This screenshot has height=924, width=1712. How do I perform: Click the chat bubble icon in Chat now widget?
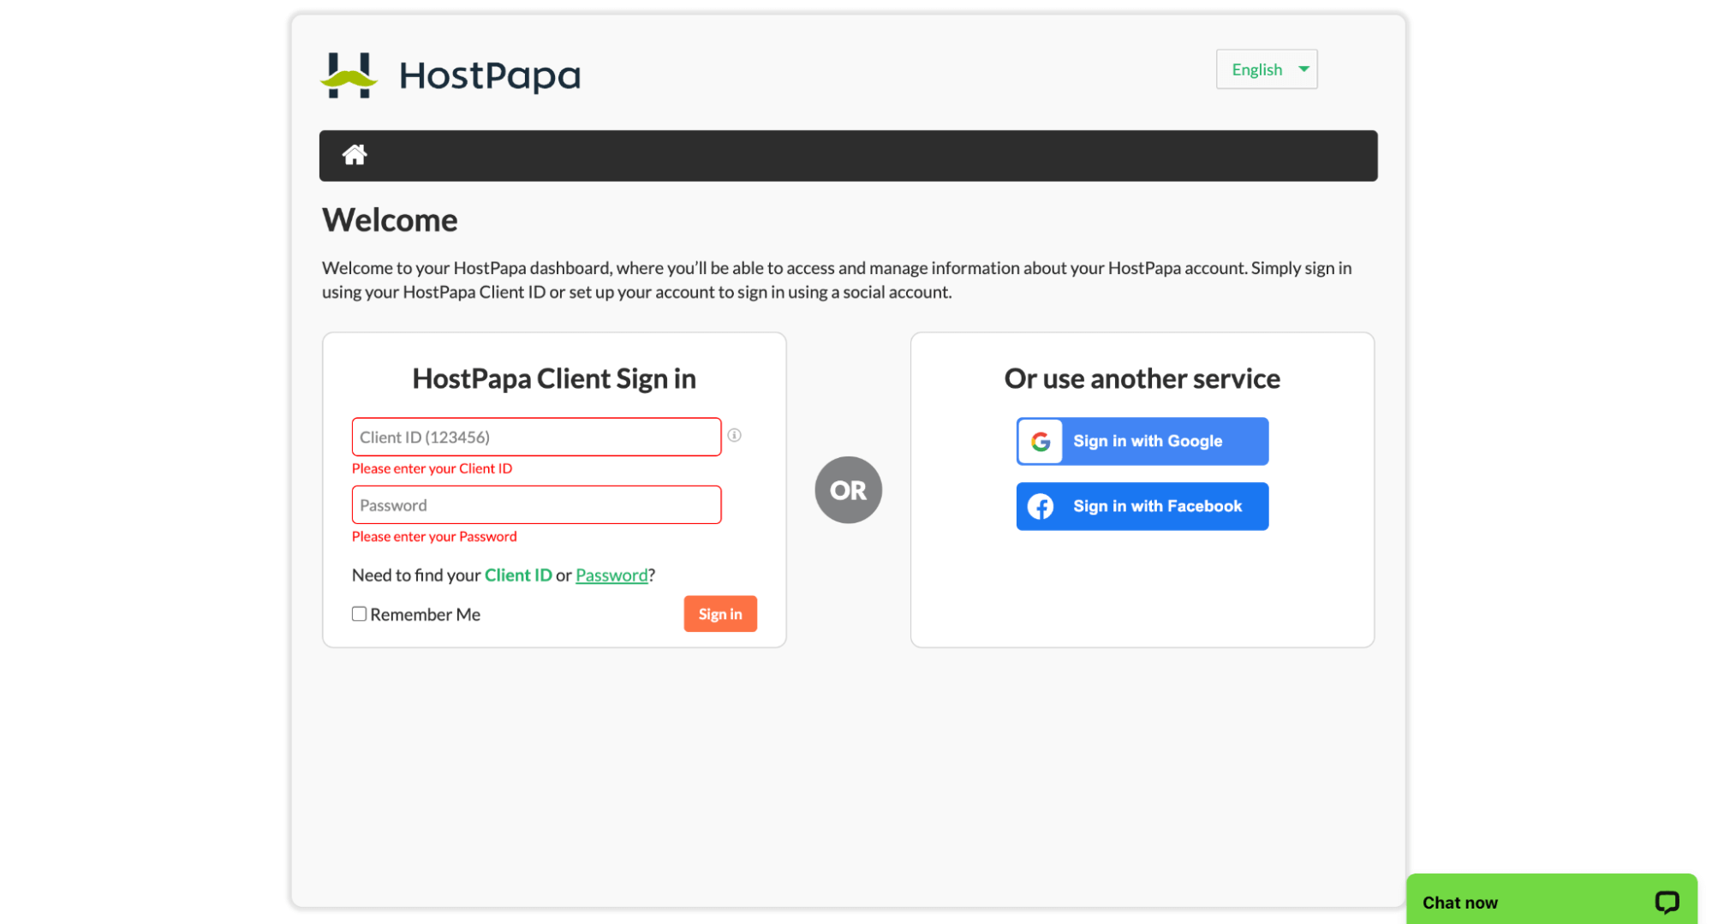(1667, 901)
